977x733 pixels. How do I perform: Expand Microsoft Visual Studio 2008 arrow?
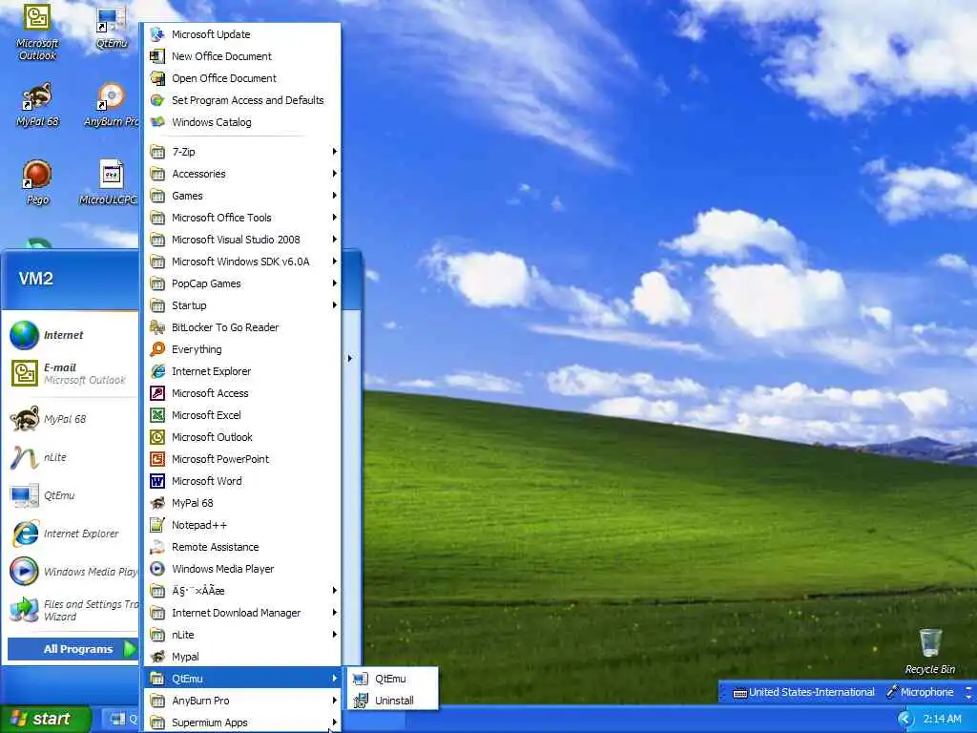tap(335, 240)
